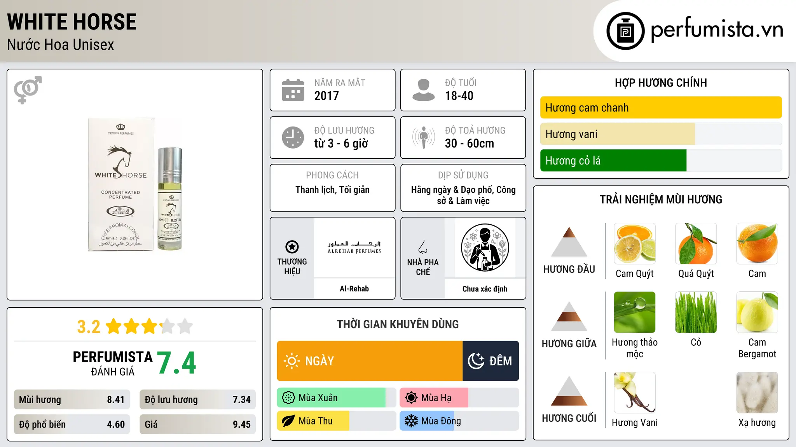Click the sillage value 30 - 60cm
Viewport: 796px width, 447px height.
(x=470, y=144)
